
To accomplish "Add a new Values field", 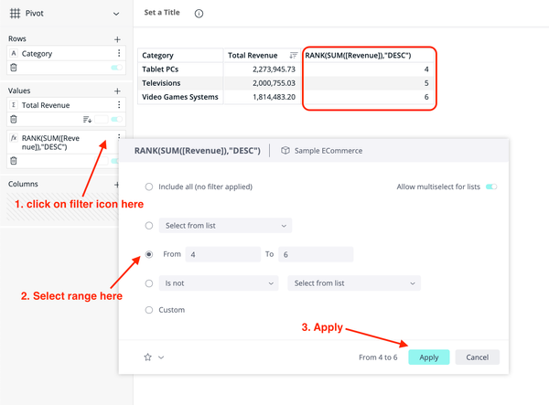I will pos(117,91).
